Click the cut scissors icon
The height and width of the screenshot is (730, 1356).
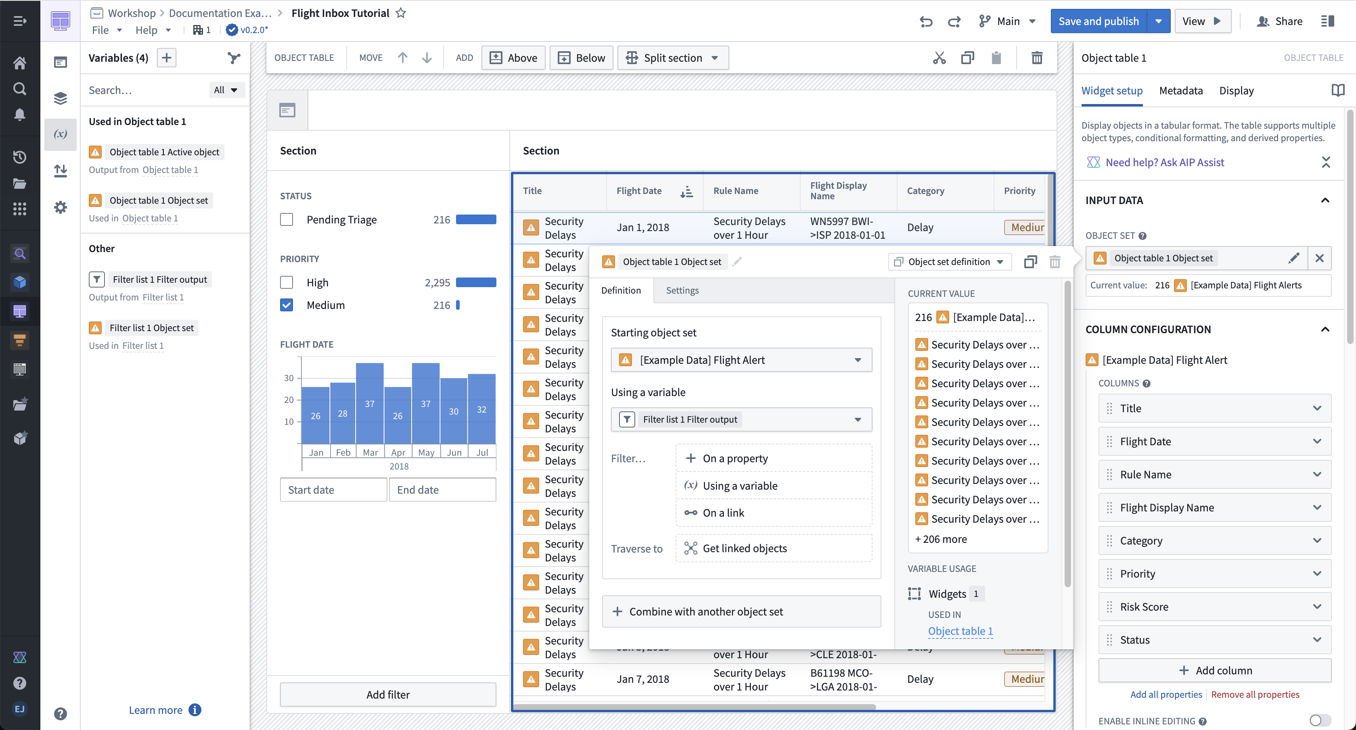pyautogui.click(x=939, y=58)
